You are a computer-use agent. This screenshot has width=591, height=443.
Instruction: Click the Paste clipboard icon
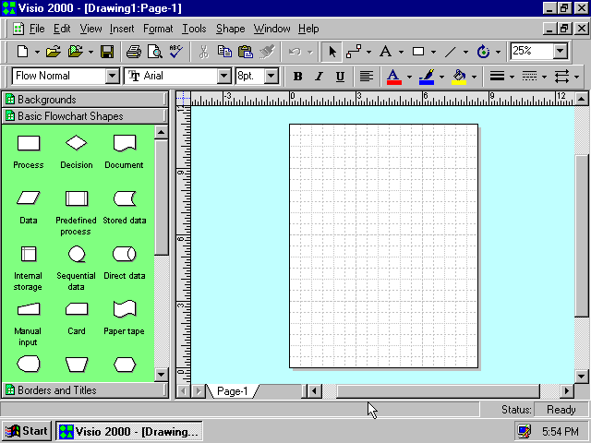(246, 52)
